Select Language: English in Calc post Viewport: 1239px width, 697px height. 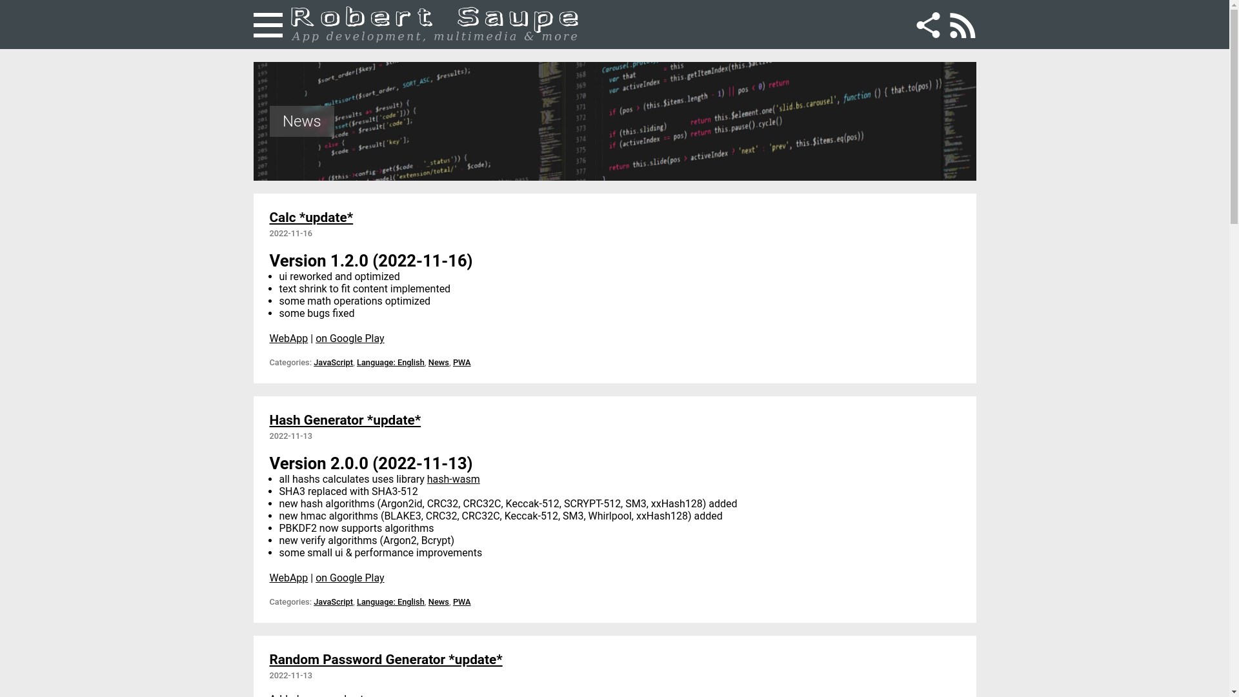point(390,363)
